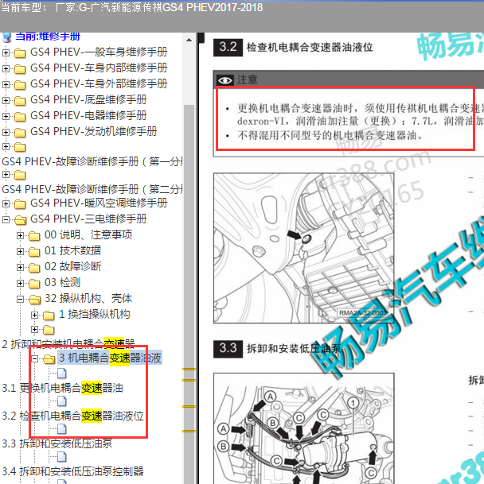Open GS4 PHEV-故障诊断维修手册 (第一分册)
The image size is (484, 484).
pos(92,161)
